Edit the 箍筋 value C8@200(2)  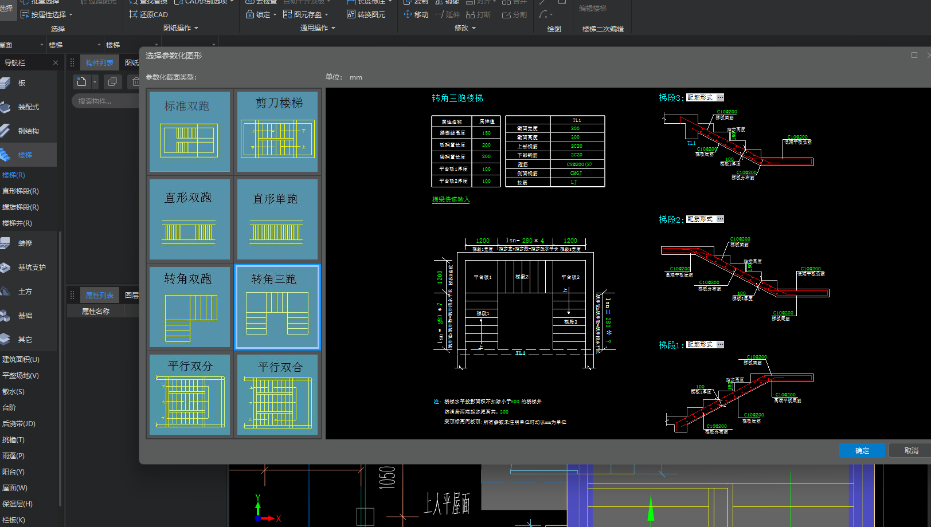pyautogui.click(x=579, y=164)
